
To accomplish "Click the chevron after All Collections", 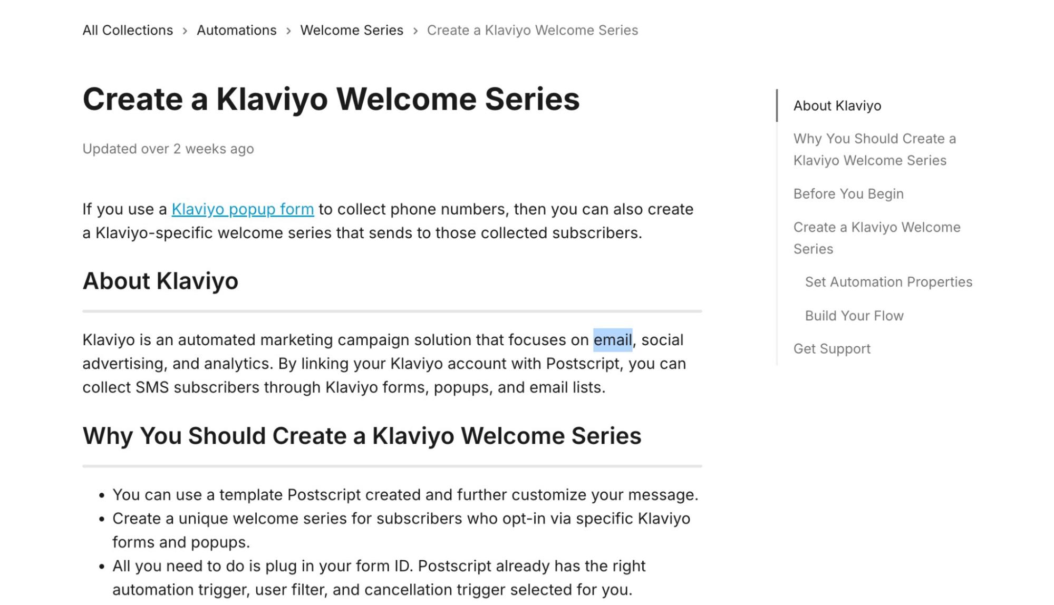I will 185,31.
